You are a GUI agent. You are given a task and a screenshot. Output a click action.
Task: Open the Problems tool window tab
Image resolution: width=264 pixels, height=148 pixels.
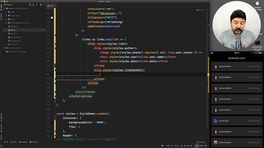pos(23,142)
